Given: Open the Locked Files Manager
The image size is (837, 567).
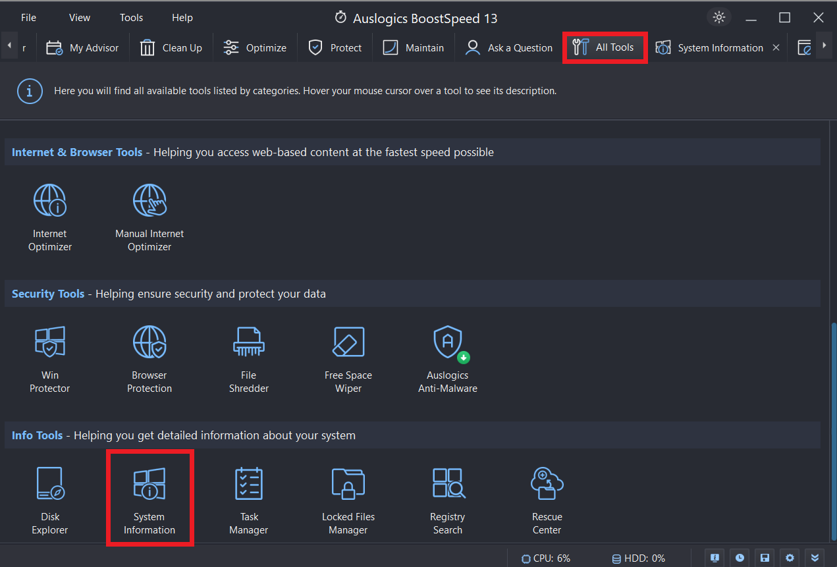Looking at the screenshot, I should click(x=348, y=501).
